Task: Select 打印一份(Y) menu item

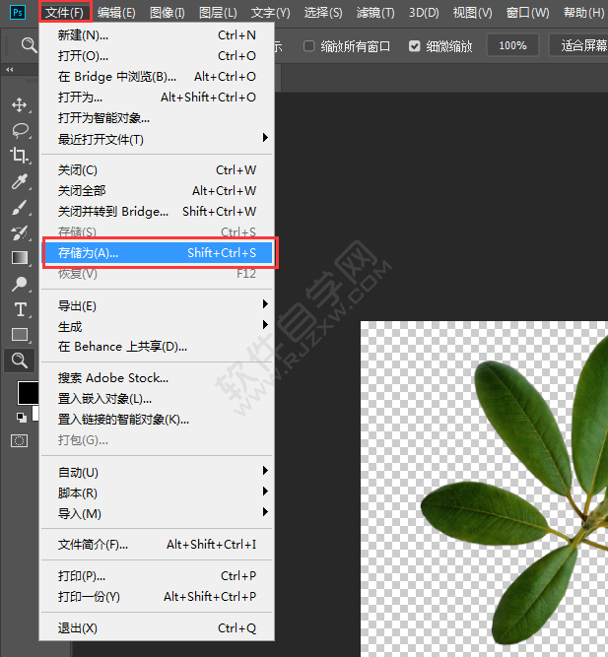Action: (x=157, y=597)
